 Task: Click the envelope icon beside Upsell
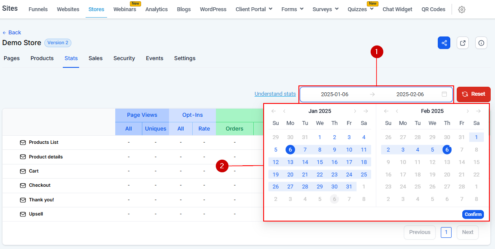pos(23,214)
